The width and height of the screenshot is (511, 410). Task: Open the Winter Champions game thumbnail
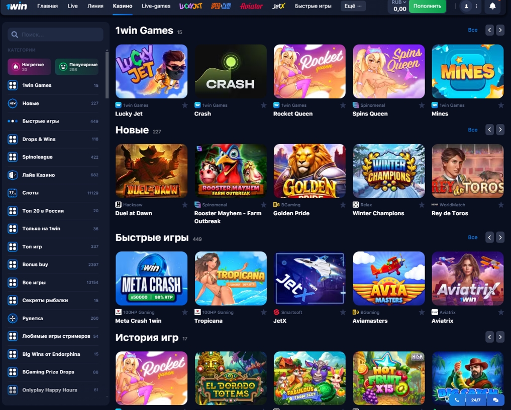389,171
